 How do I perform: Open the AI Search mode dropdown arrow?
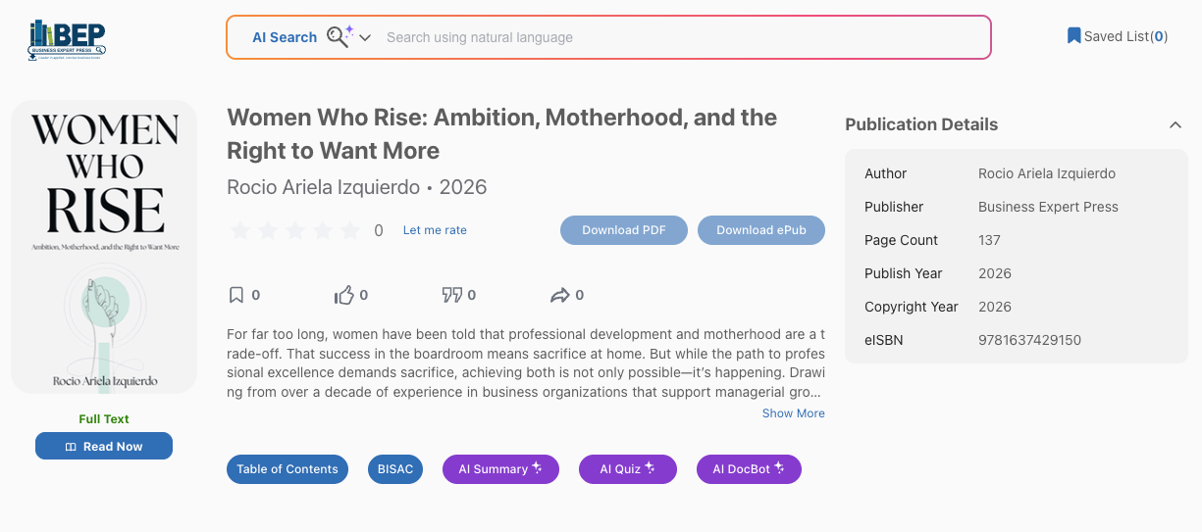click(365, 38)
